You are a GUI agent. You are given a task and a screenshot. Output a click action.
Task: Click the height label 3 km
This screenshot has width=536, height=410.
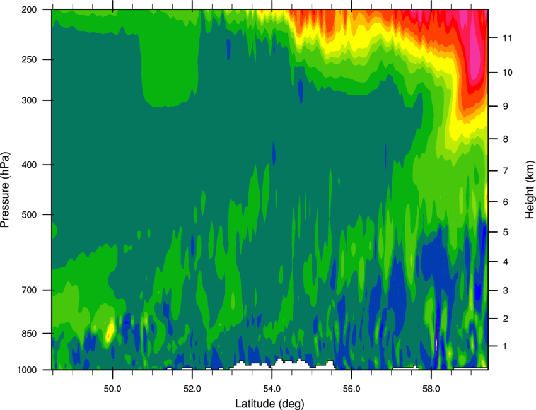pos(505,291)
